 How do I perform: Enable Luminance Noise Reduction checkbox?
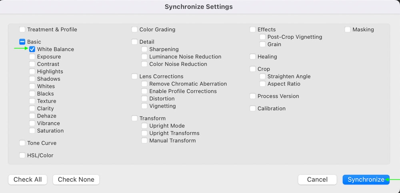point(144,57)
